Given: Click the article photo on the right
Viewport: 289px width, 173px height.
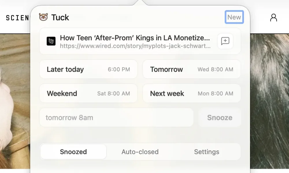Looking at the screenshot, I should [x=269, y=101].
